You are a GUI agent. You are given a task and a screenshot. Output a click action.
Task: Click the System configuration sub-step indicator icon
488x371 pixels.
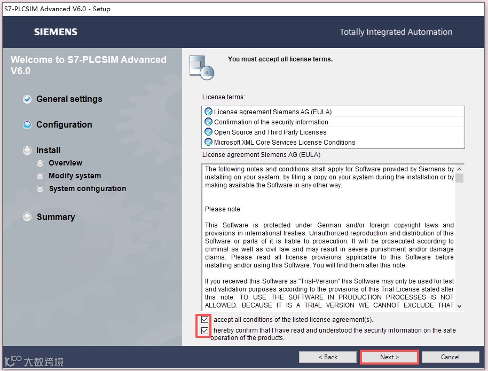click(x=40, y=189)
